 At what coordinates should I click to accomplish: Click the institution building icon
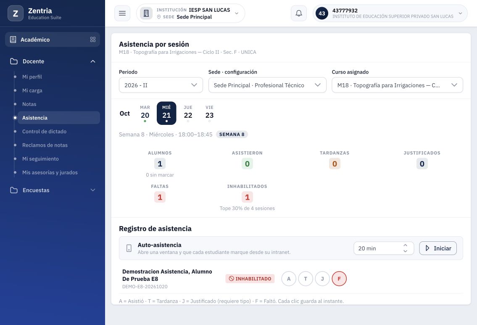coord(146,13)
